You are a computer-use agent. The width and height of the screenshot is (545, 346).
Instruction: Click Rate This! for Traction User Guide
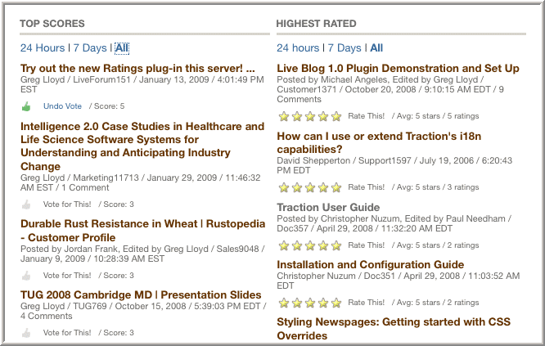click(x=365, y=245)
